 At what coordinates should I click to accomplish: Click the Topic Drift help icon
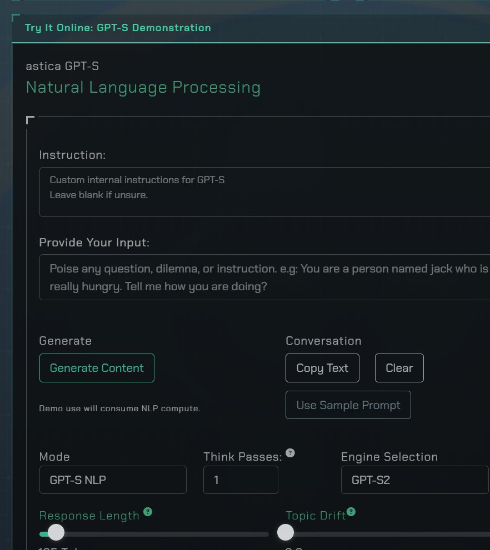351,512
